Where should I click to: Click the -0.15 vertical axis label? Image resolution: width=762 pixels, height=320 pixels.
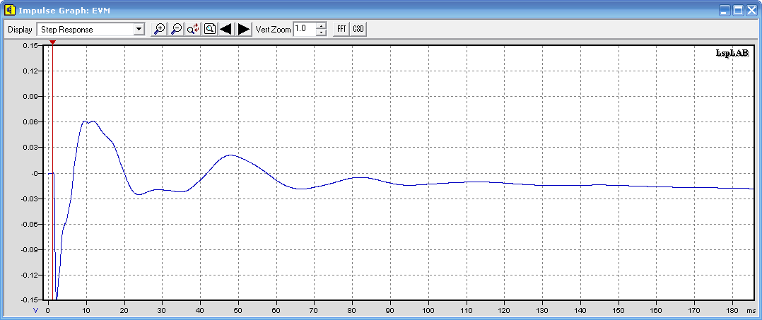coord(29,300)
